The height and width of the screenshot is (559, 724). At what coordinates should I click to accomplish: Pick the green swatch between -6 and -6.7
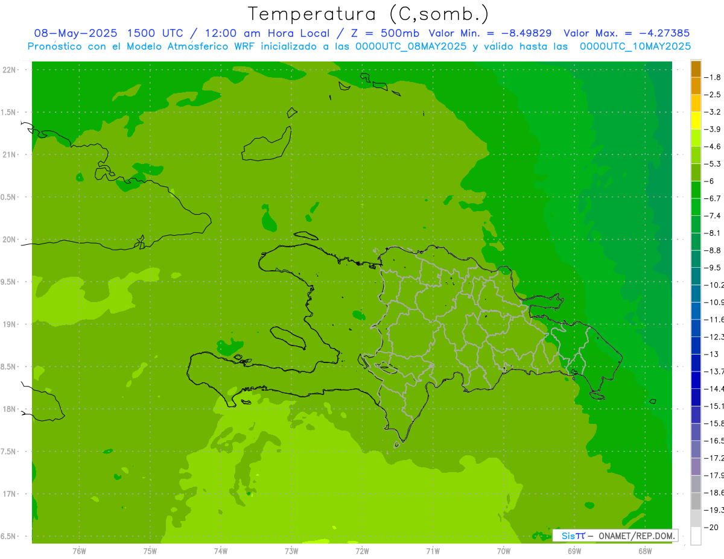tap(696, 190)
